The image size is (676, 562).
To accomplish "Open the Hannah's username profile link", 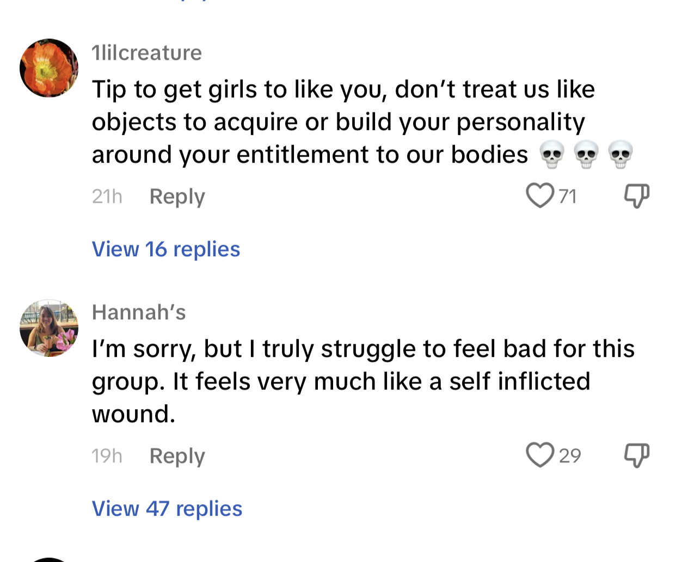I will [x=139, y=312].
